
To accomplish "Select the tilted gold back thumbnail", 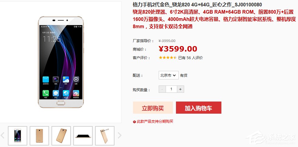I will pos(61,135).
